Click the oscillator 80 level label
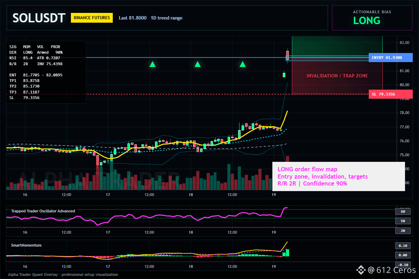This screenshot has height=279, width=419. click(x=403, y=211)
